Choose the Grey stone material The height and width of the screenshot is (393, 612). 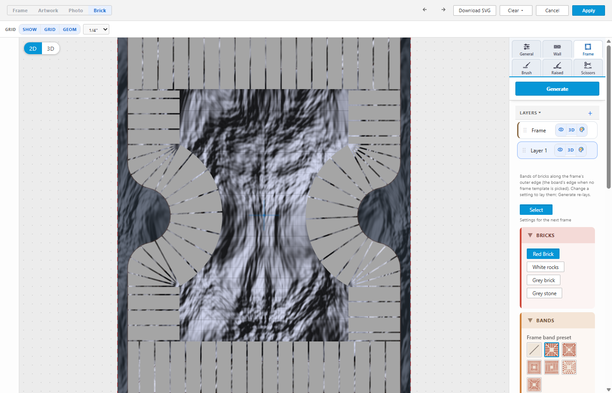point(544,293)
